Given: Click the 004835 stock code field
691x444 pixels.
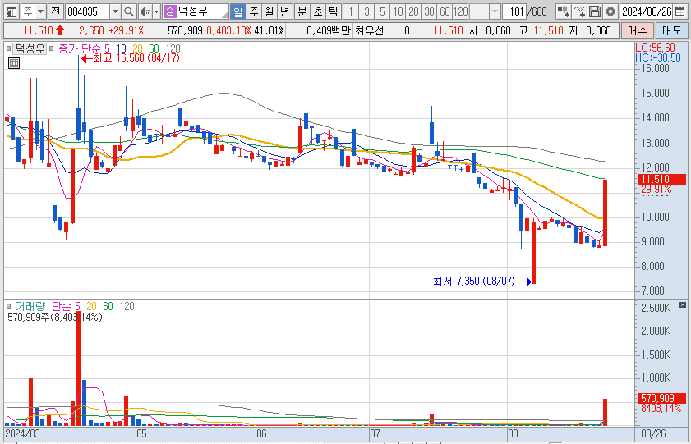Looking at the screenshot, I should pyautogui.click(x=87, y=11).
